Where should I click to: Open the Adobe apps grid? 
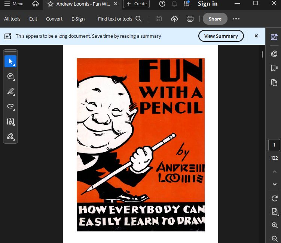186,4
